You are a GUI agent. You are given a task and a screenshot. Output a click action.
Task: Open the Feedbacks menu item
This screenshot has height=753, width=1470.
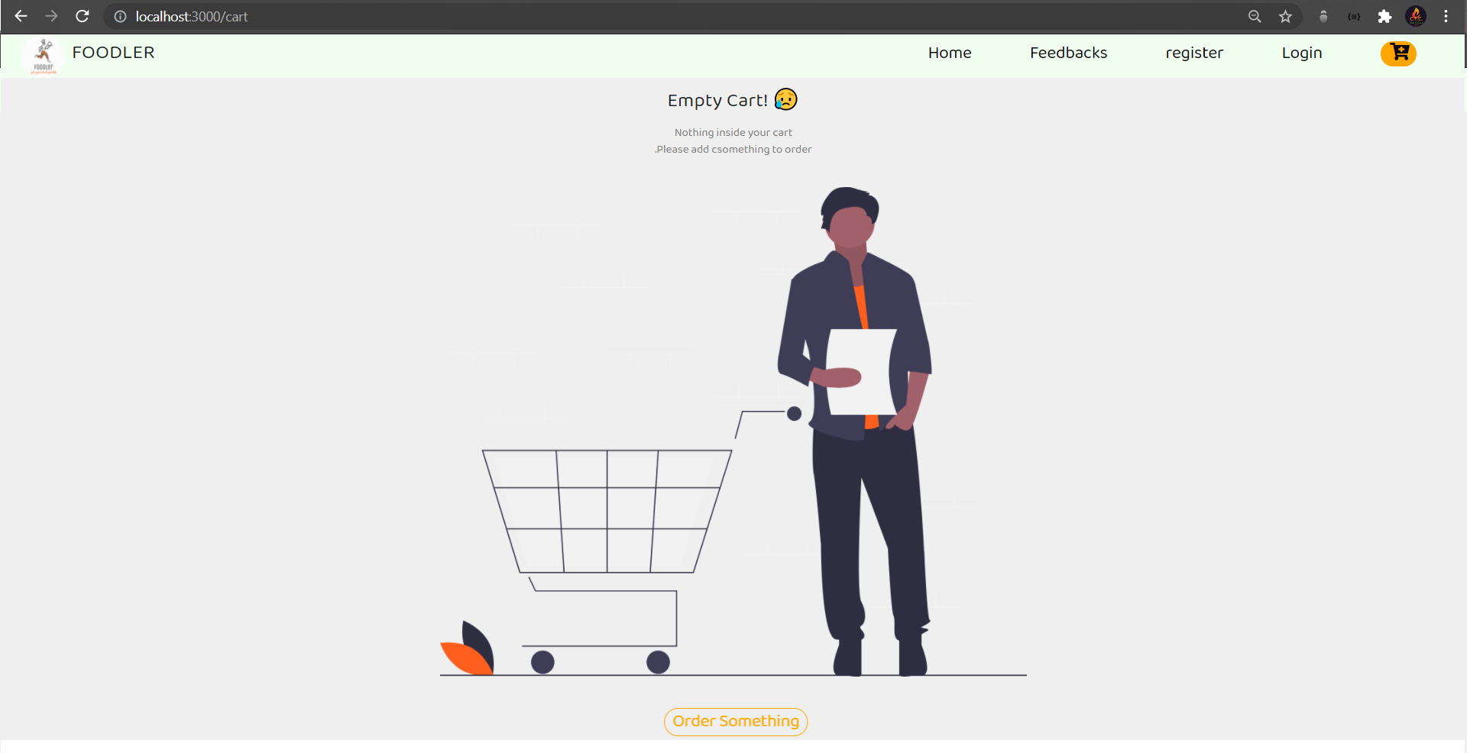click(x=1067, y=53)
